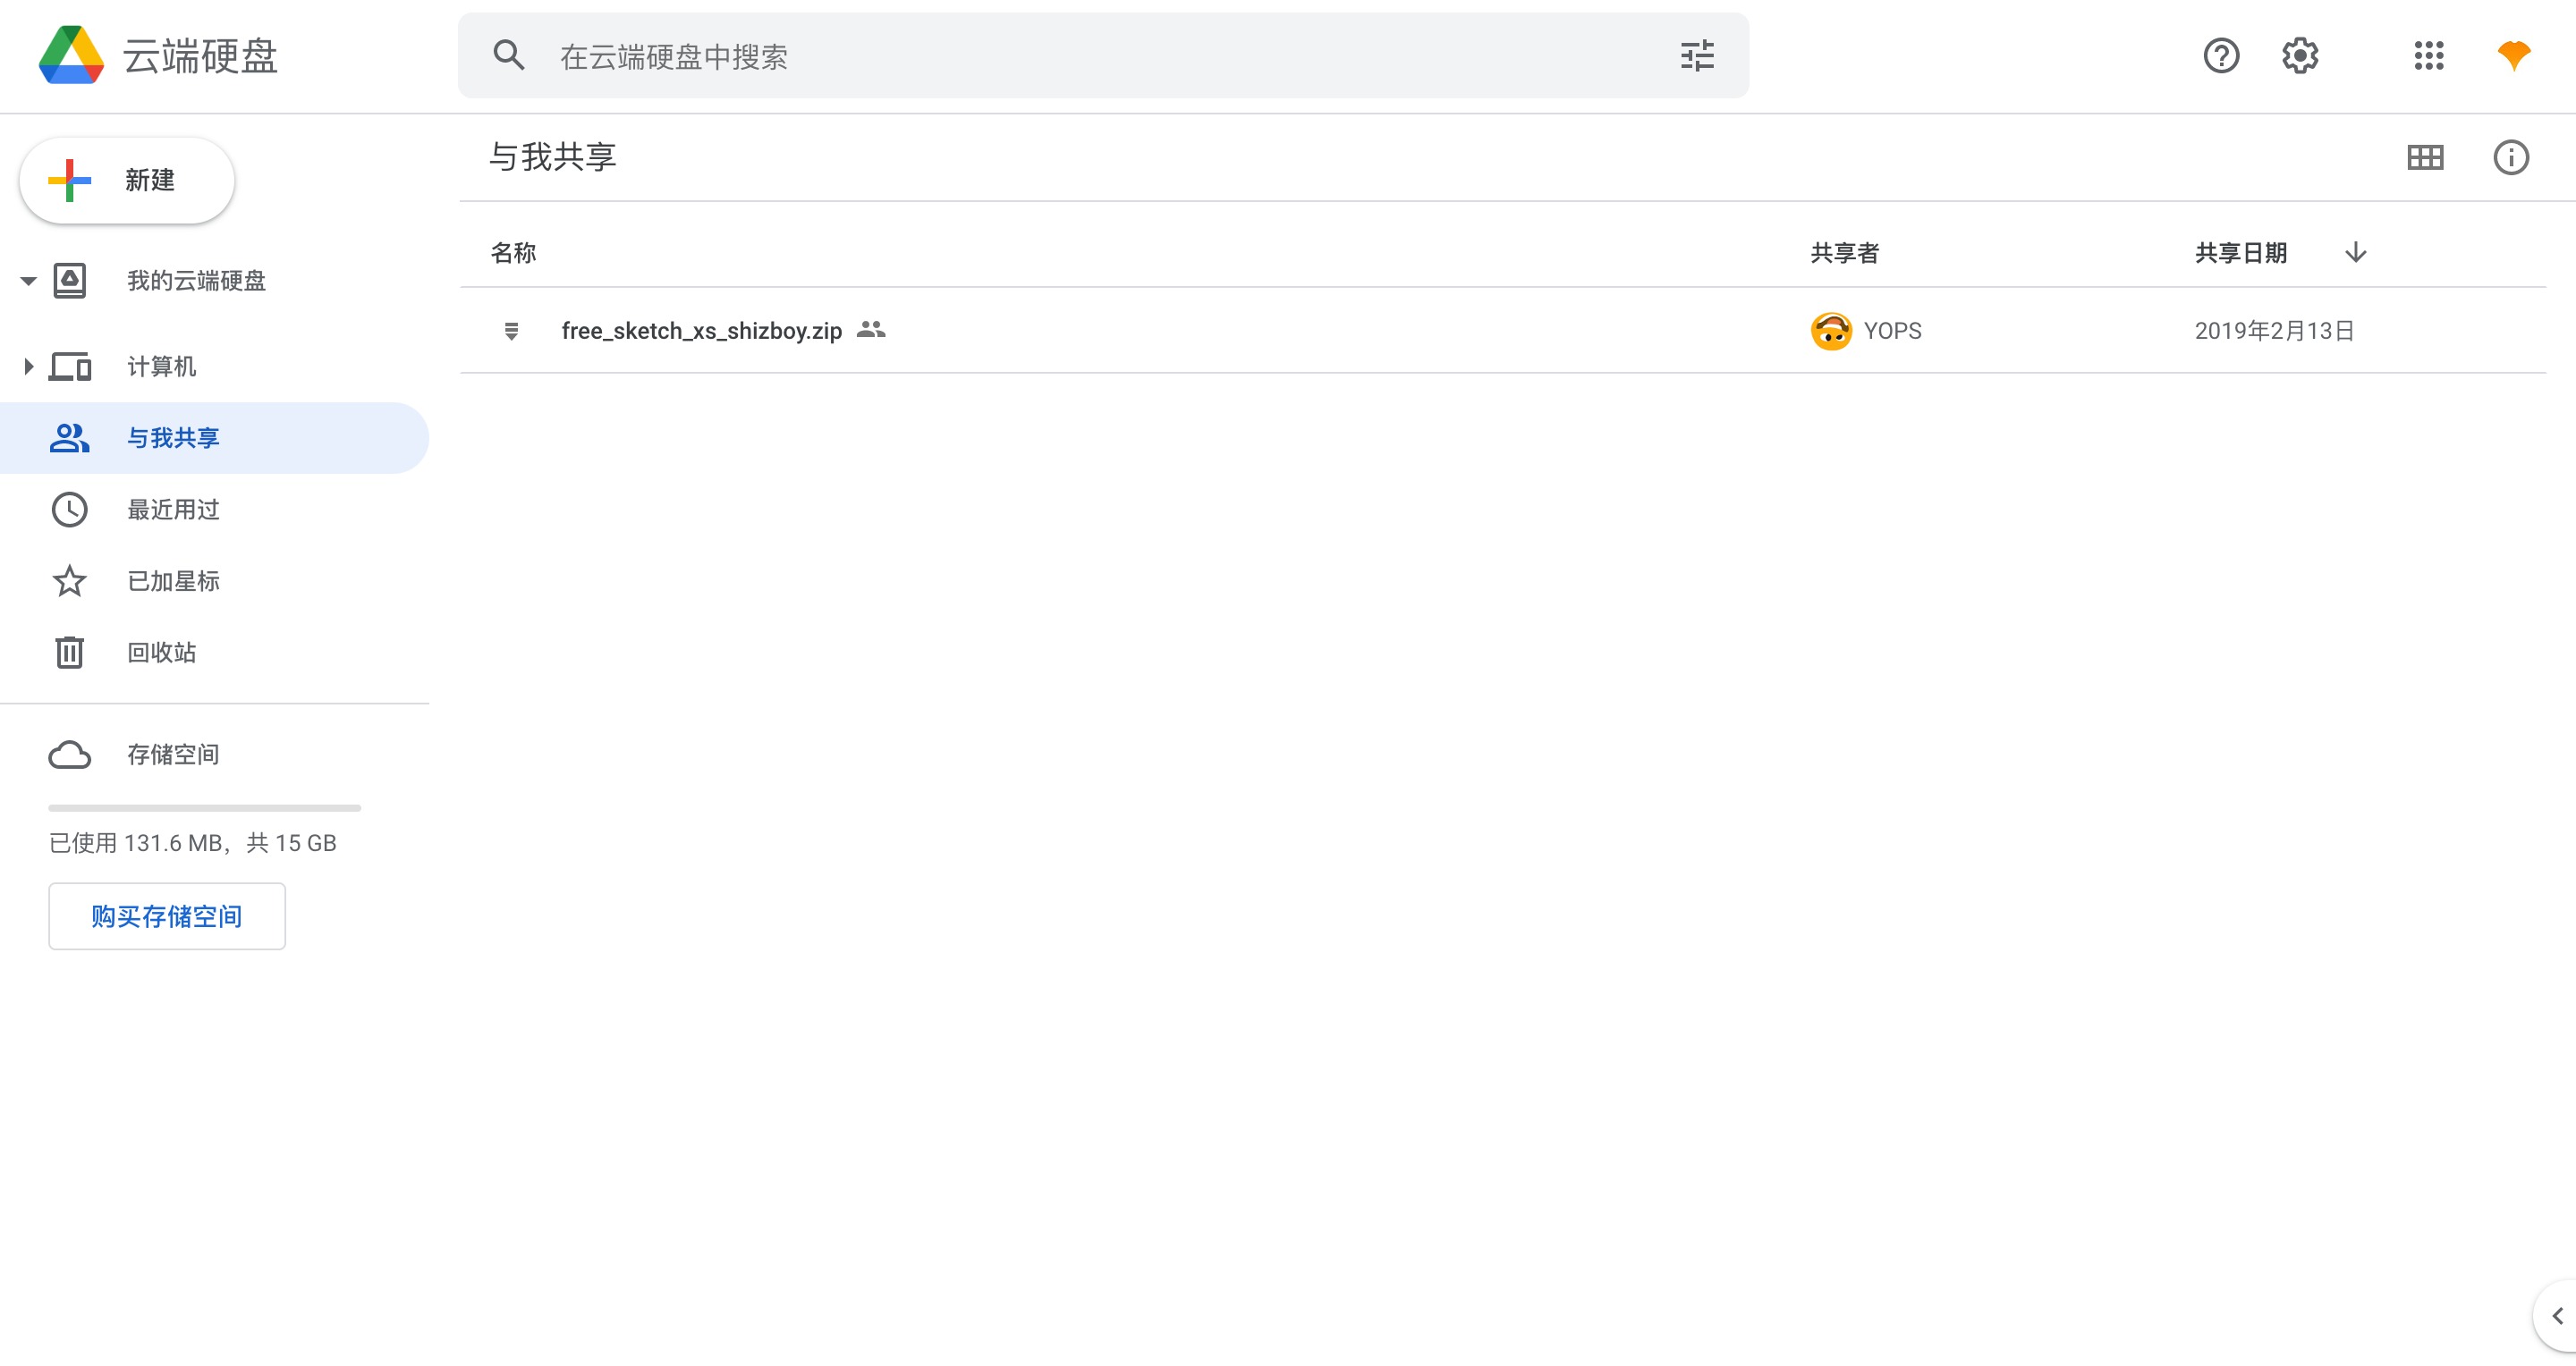The width and height of the screenshot is (2576, 1366).
Task: Open 计算机 in sidebar
Action: [161, 367]
